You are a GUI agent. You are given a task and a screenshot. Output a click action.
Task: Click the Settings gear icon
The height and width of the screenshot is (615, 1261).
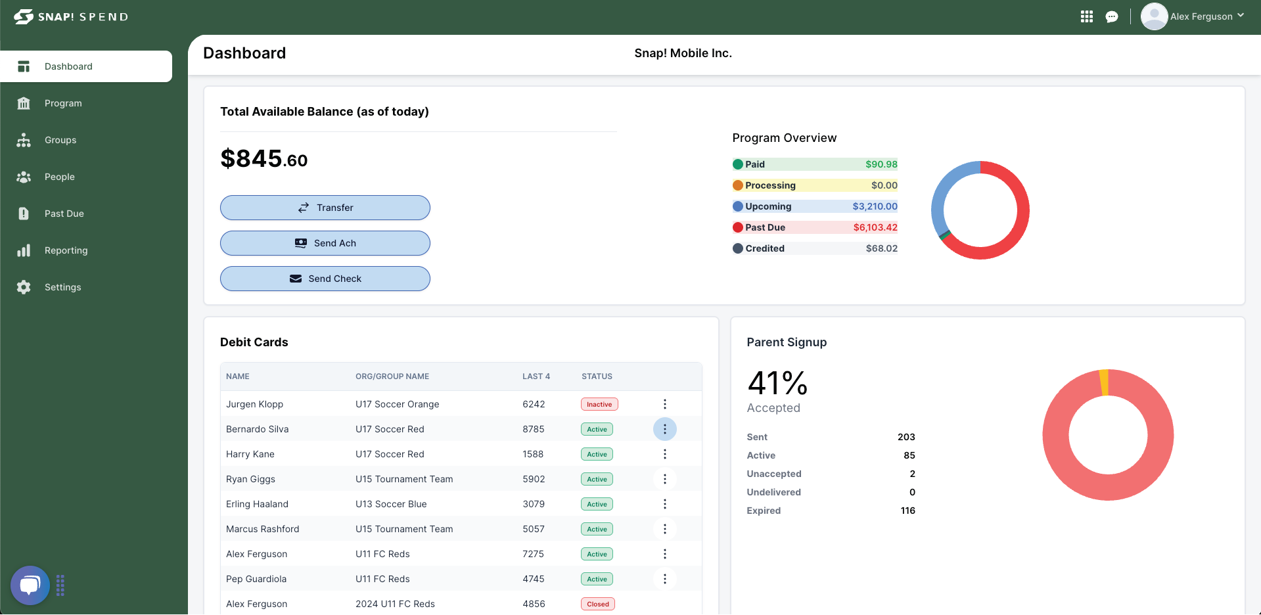24,287
